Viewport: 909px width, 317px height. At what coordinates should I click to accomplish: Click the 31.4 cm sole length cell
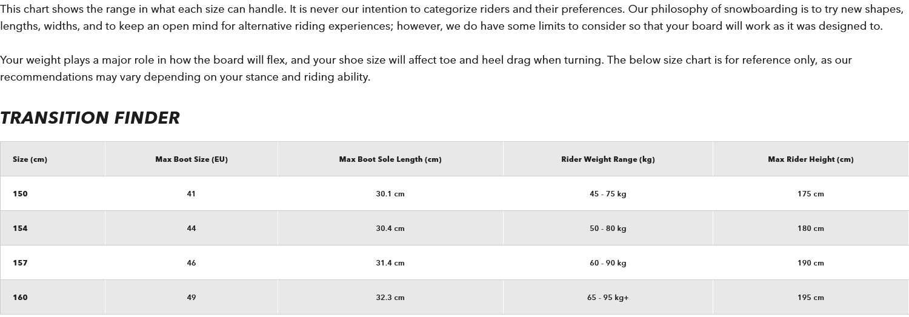(x=390, y=263)
